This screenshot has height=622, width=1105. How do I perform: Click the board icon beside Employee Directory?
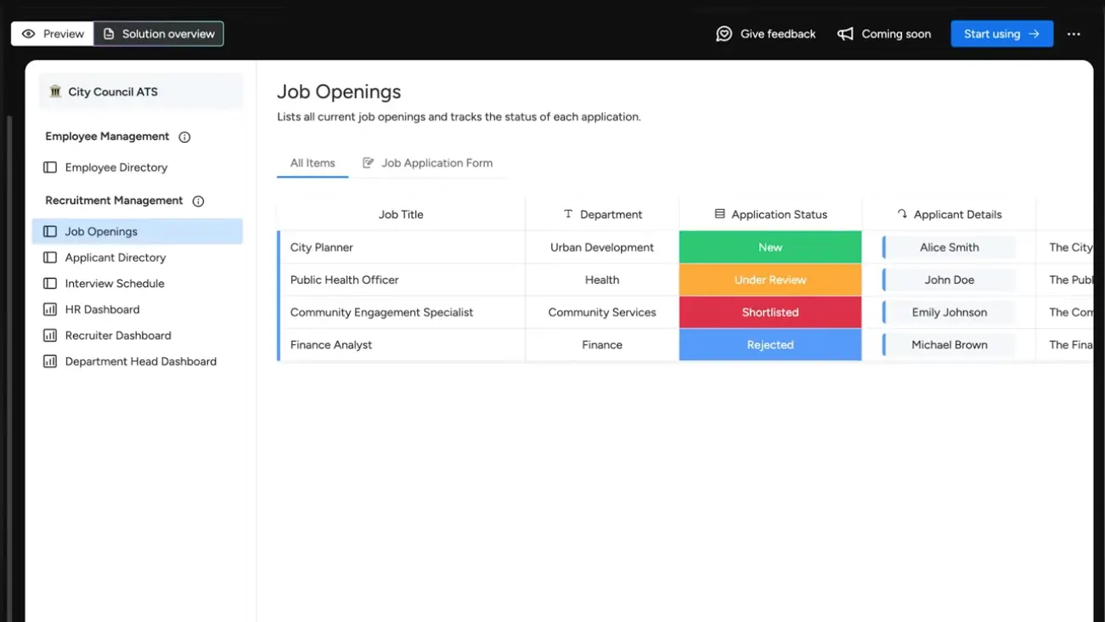(50, 167)
